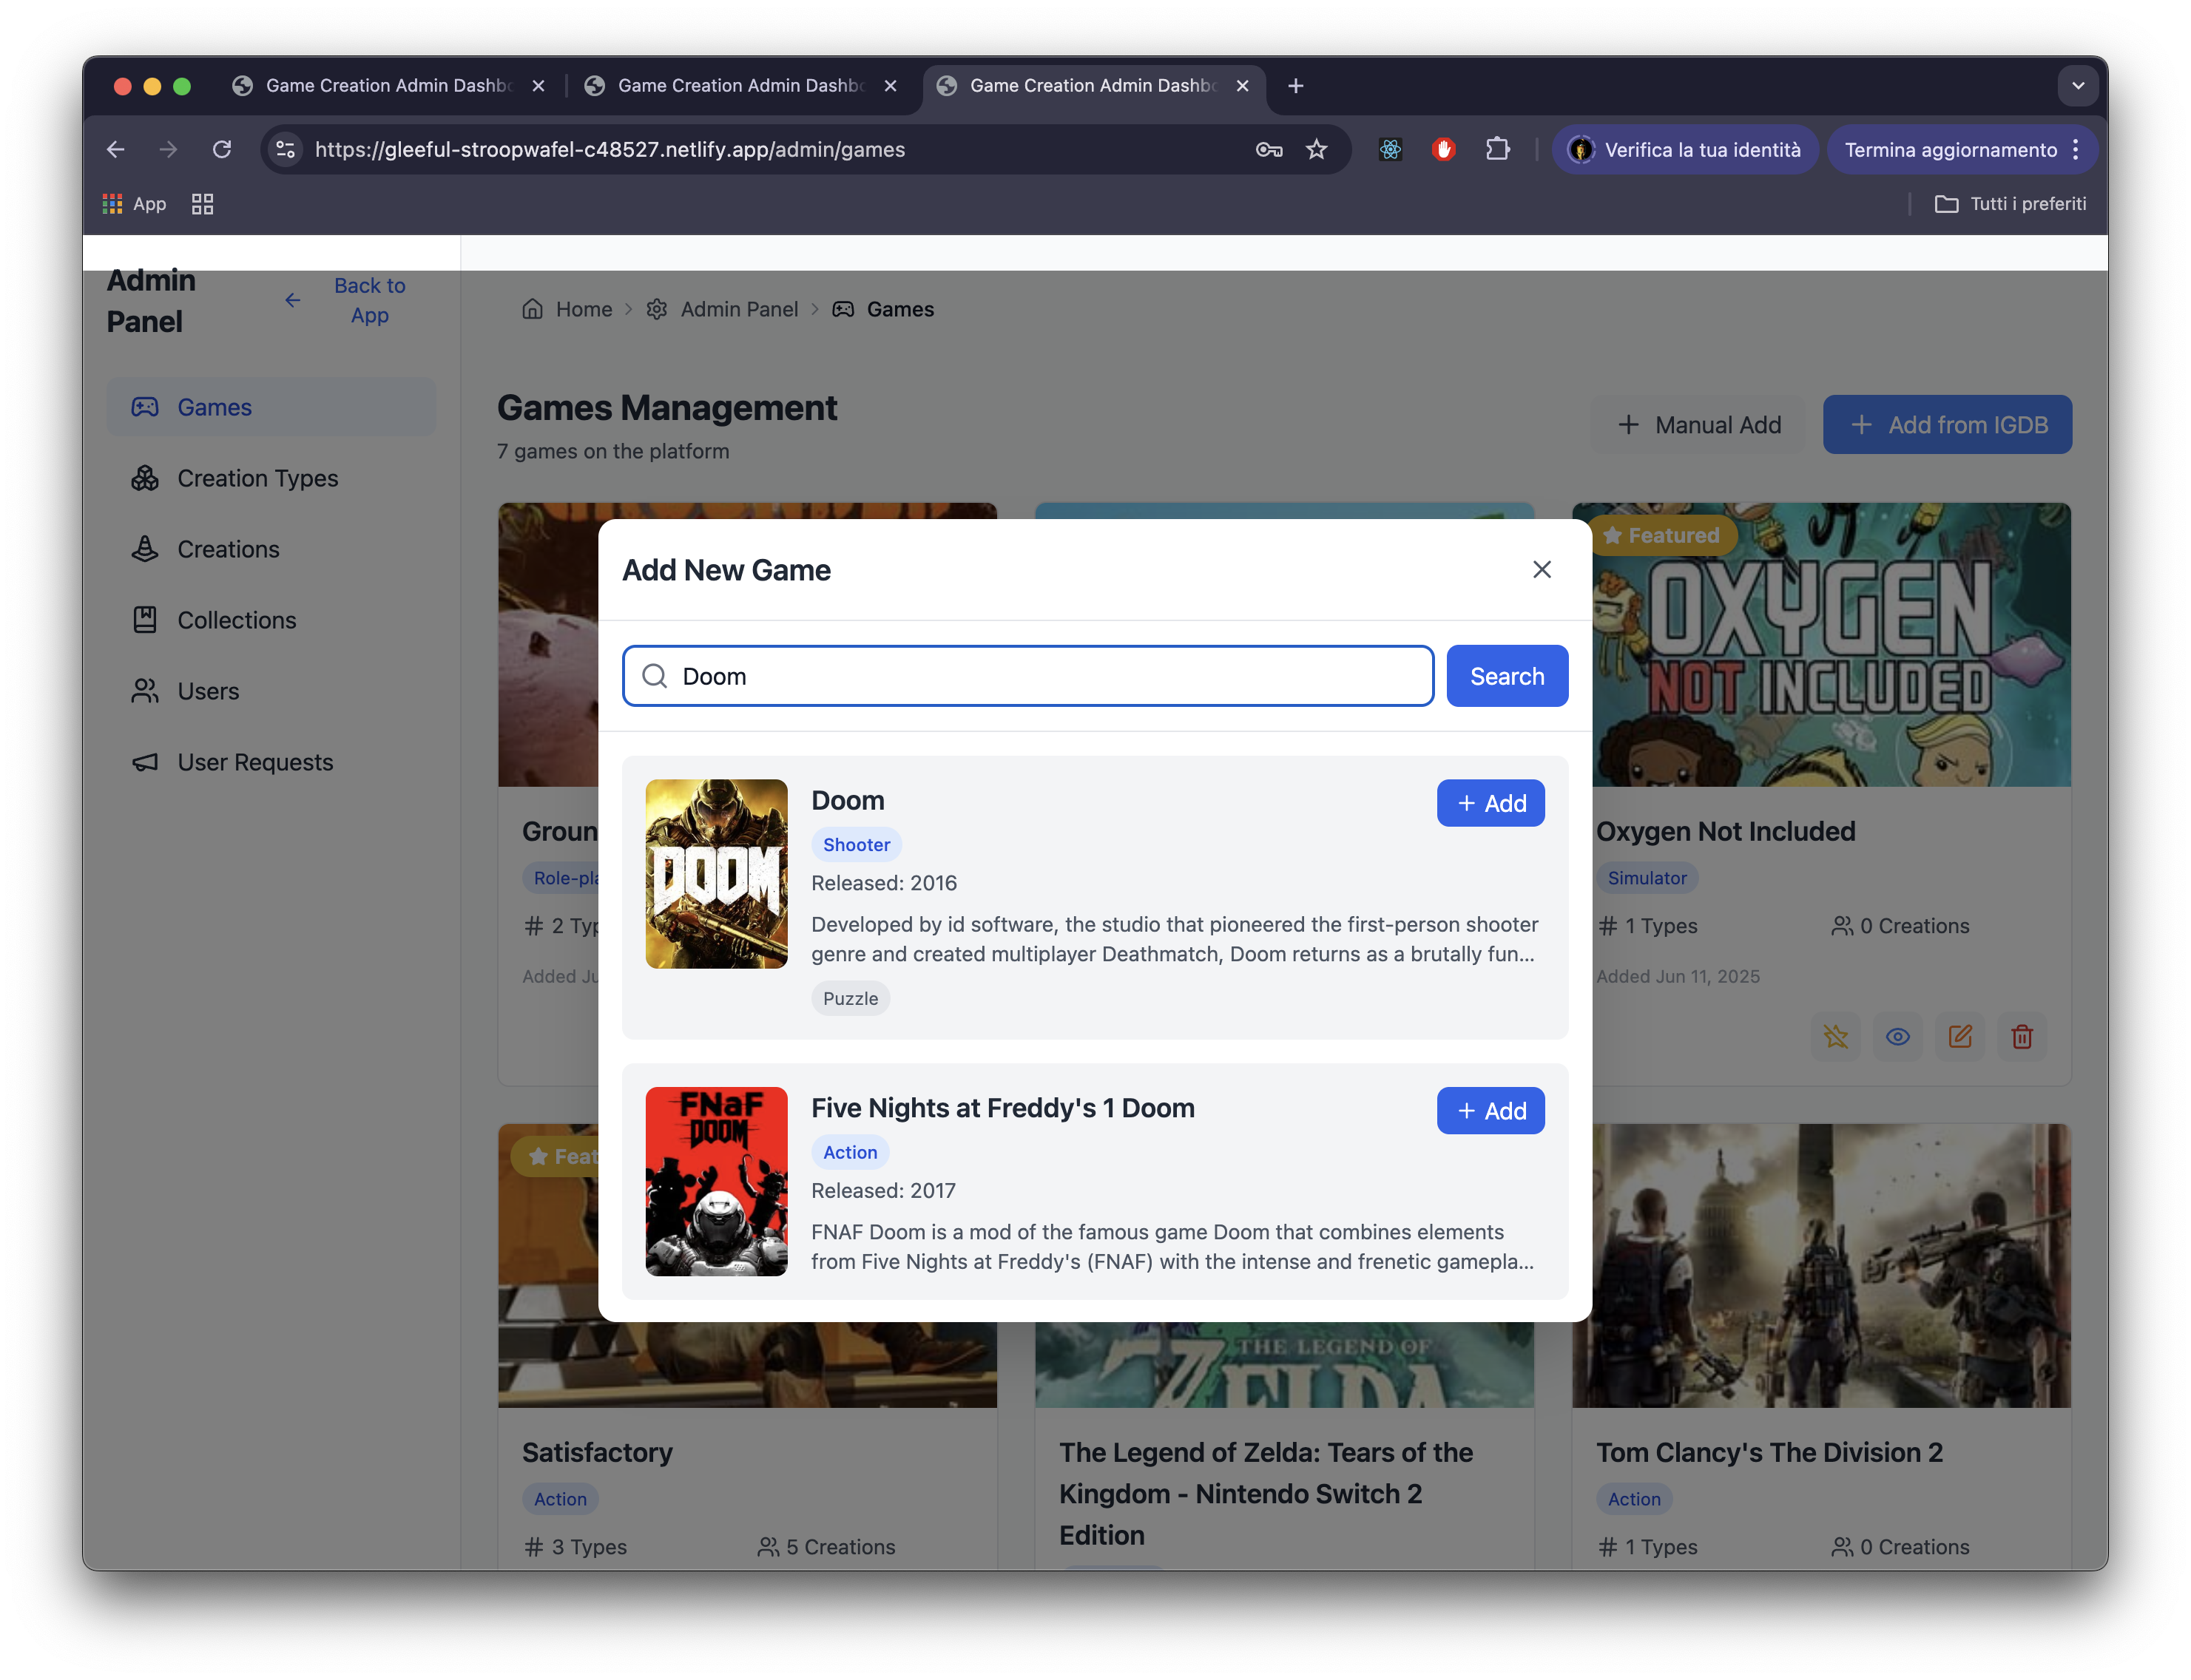This screenshot has height=1680, width=2191.
Task: Open Tutti i preferiti bookmarks folder
Action: pos(2011,204)
